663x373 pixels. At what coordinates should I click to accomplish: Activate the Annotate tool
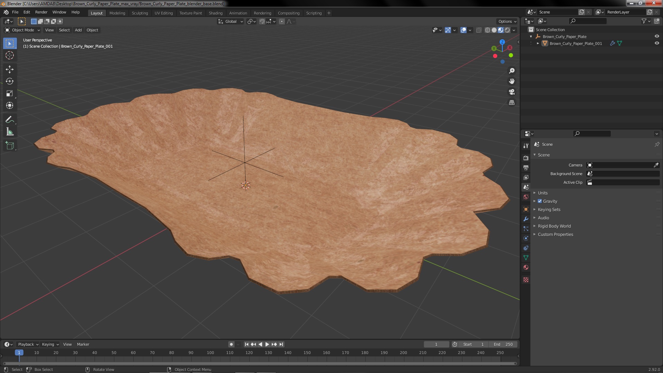tap(10, 120)
